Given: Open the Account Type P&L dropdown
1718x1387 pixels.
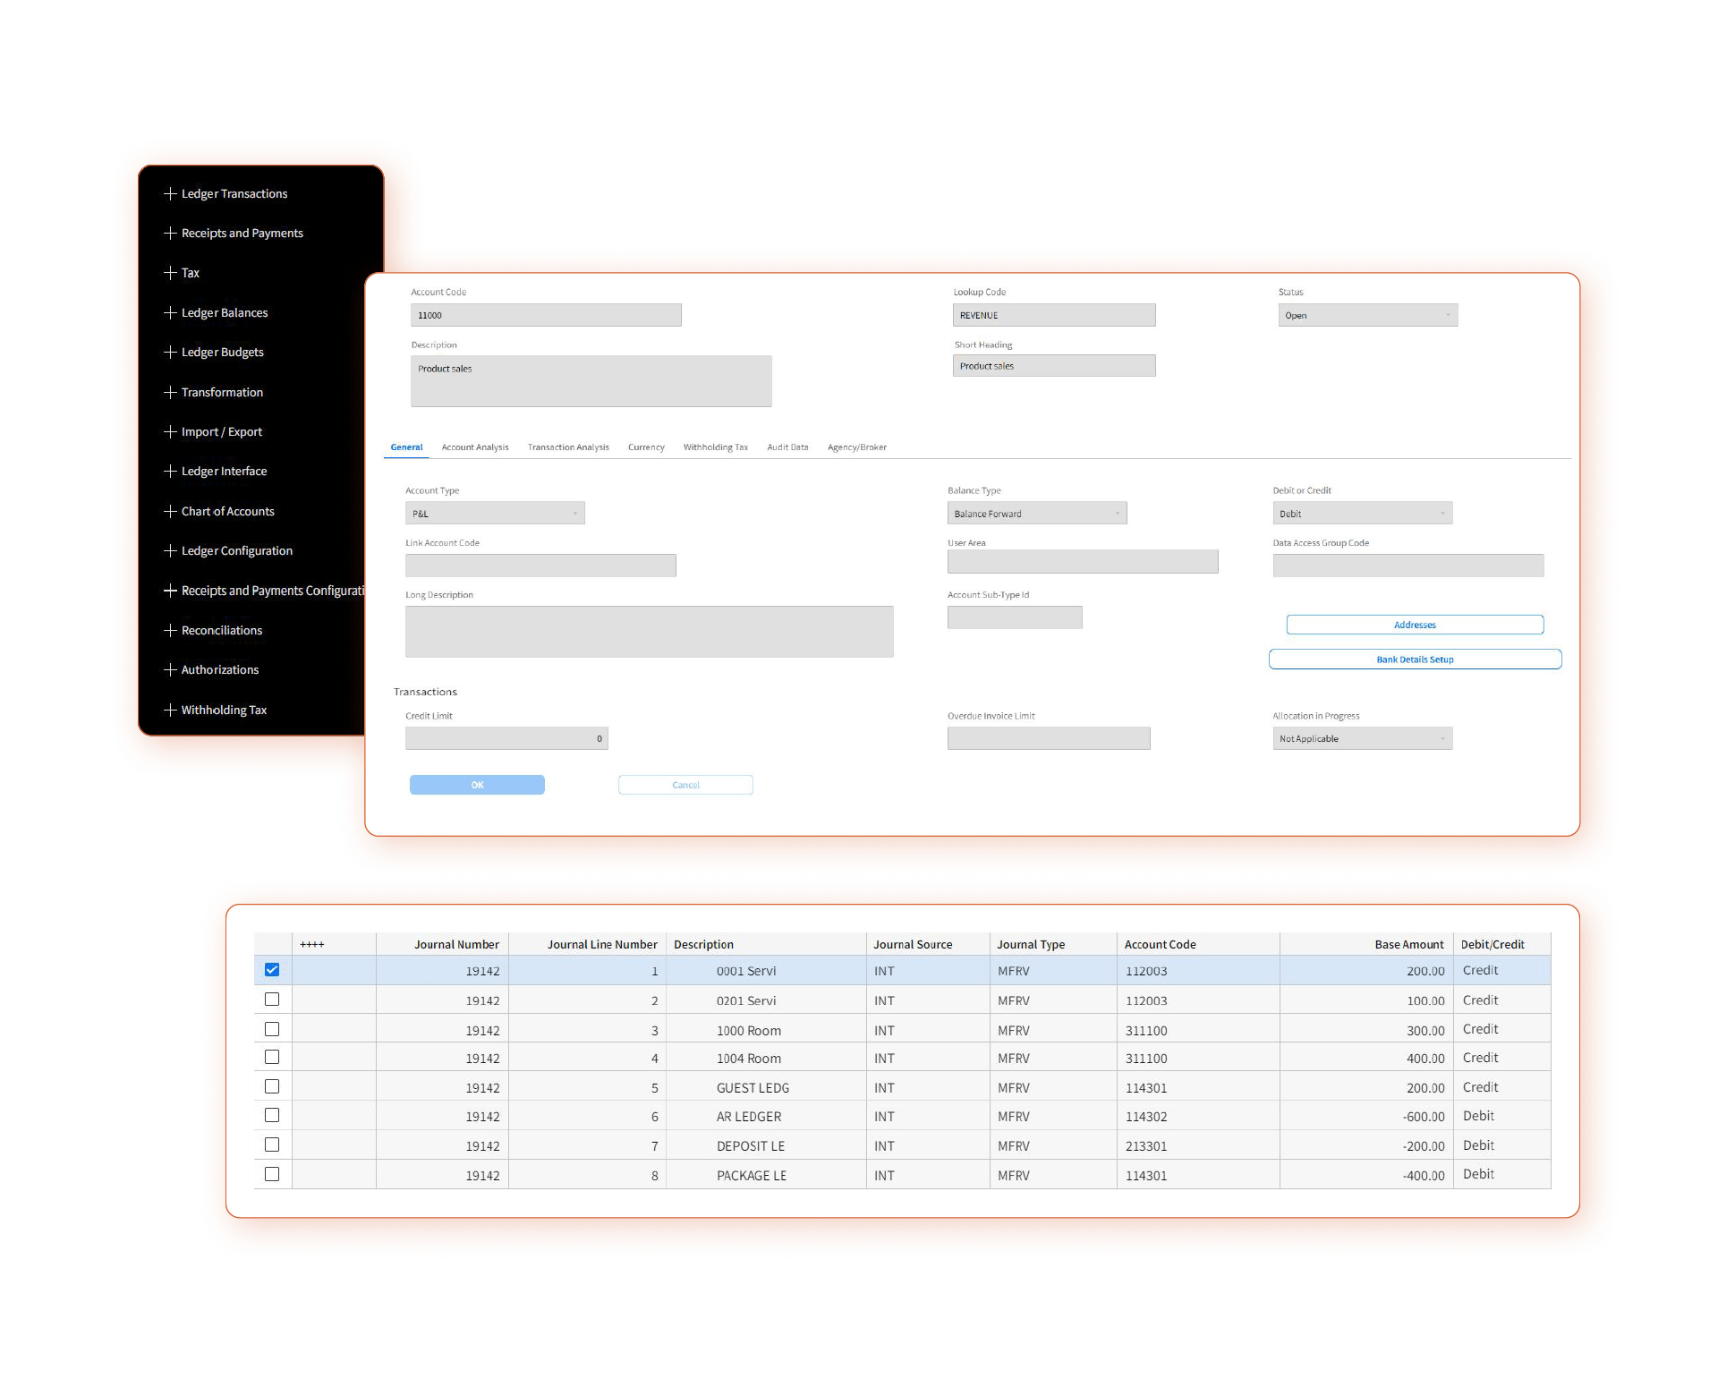Looking at the screenshot, I should [495, 514].
